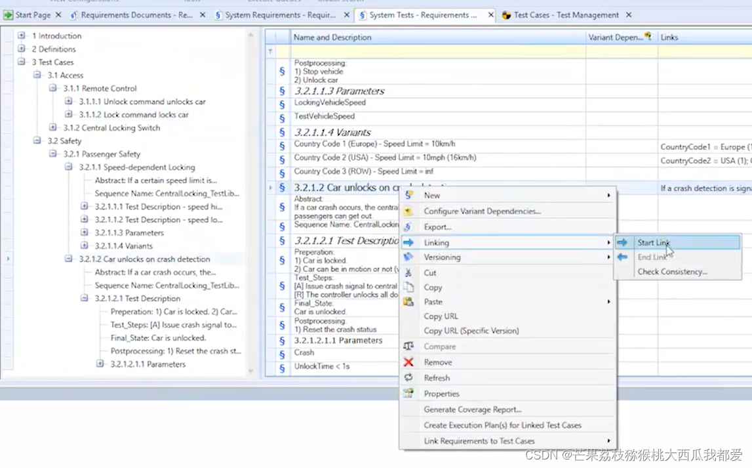
Task: Click the scroll-down arrow of the tree panel
Action: pos(250,371)
